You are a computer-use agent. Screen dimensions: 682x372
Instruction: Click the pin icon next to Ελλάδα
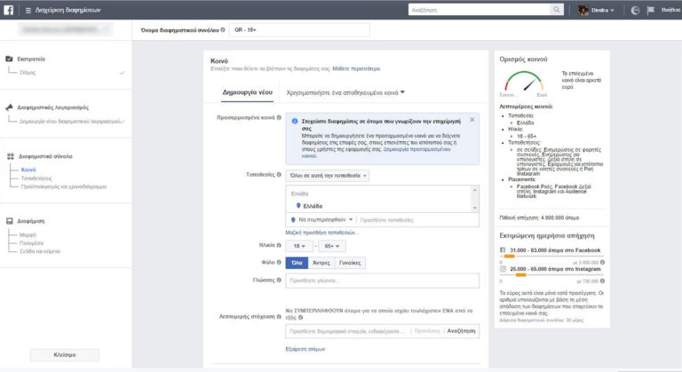click(x=298, y=206)
